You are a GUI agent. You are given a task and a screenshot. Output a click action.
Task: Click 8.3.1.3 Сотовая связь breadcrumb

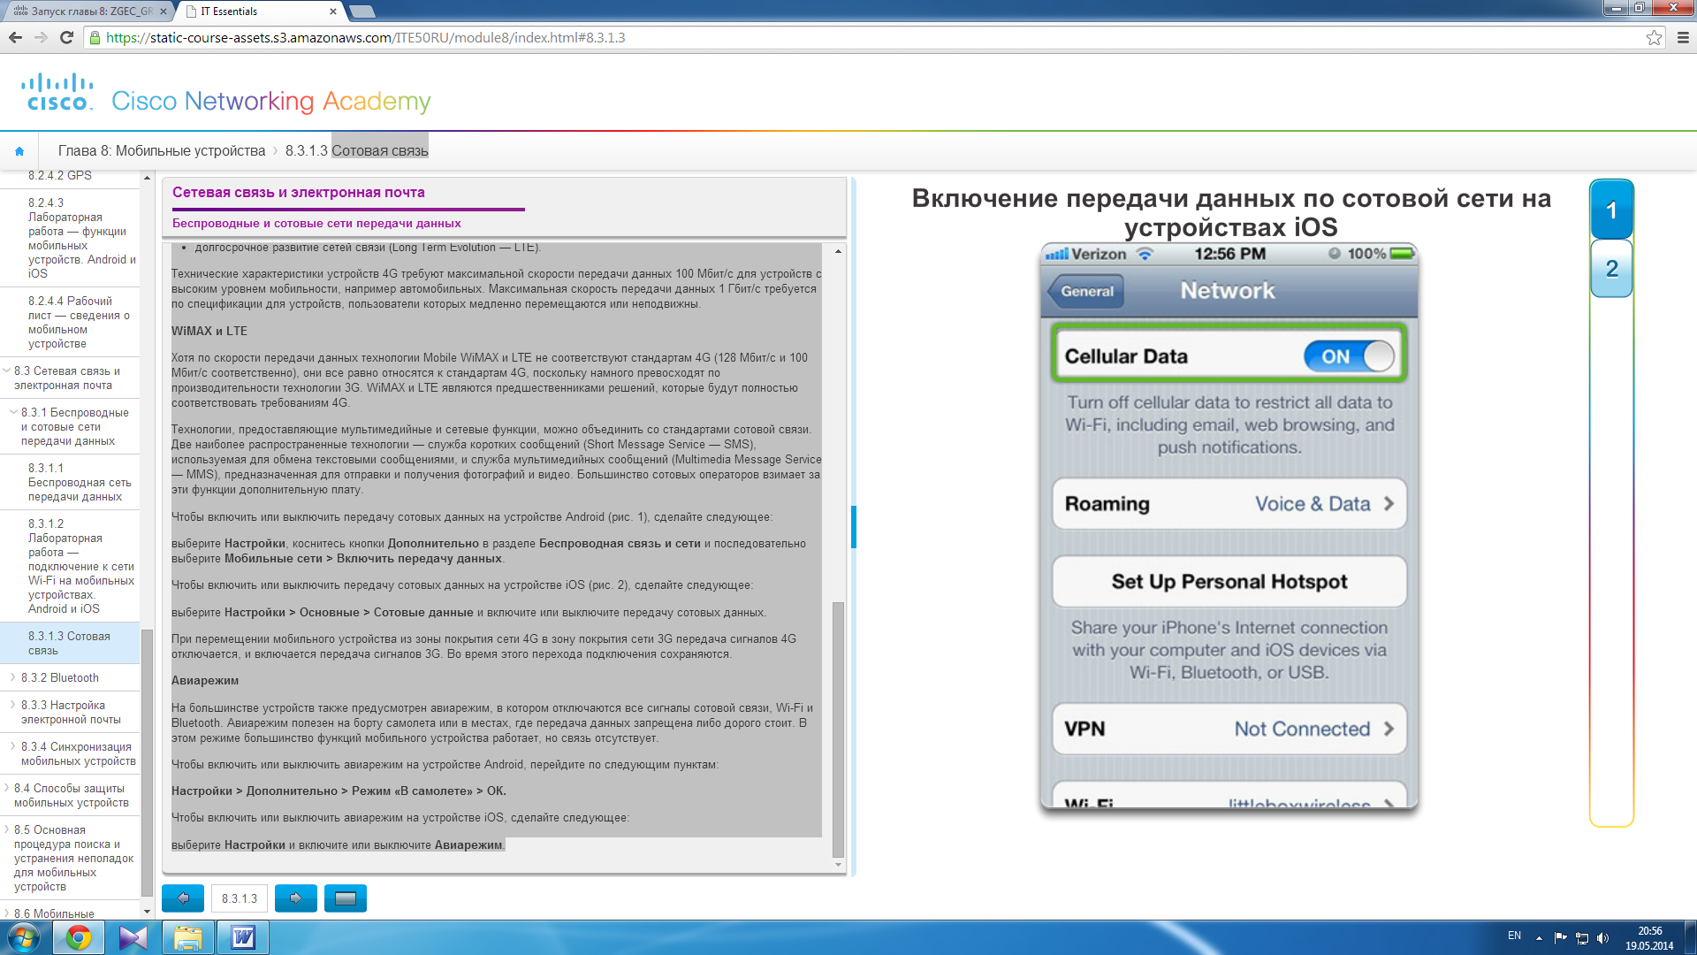[356, 151]
